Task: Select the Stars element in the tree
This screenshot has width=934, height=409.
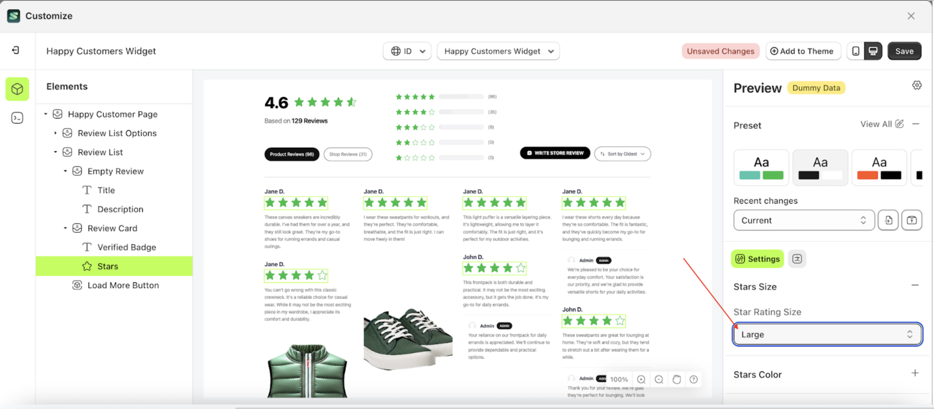Action: (108, 266)
